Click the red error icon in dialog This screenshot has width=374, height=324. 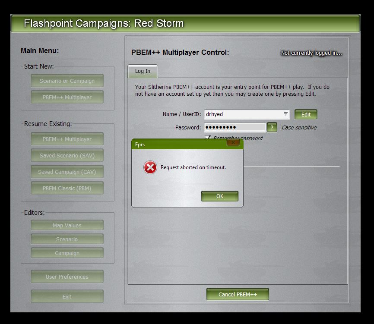(x=150, y=167)
